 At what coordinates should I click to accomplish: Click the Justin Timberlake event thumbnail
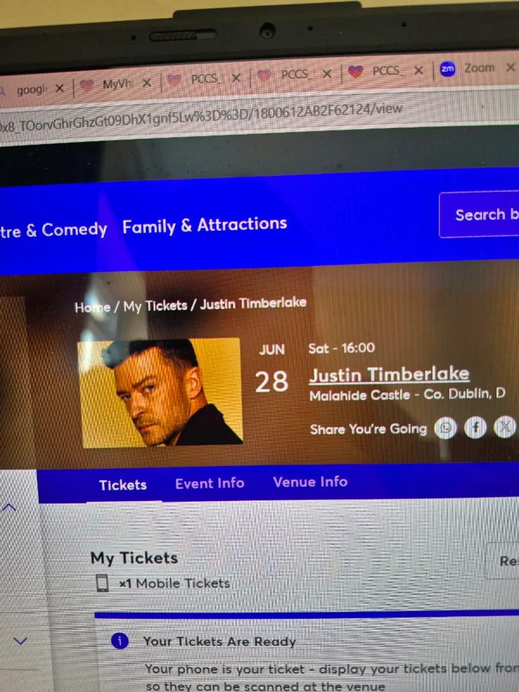(x=160, y=392)
